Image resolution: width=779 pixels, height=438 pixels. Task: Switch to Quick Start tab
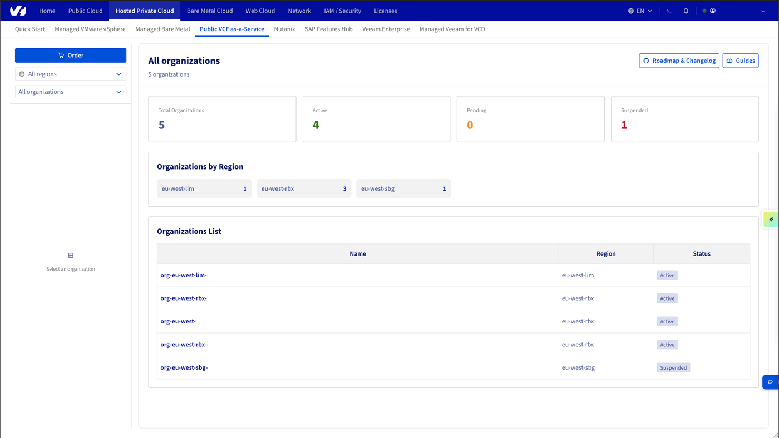30,29
